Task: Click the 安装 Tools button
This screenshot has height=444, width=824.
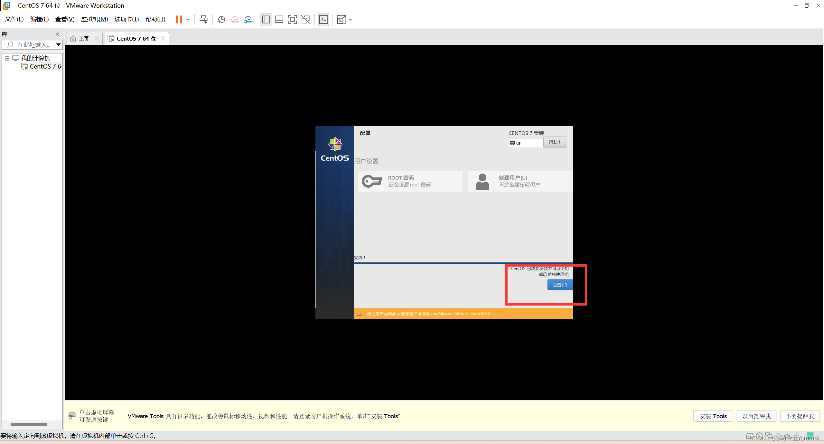Action: coord(712,416)
